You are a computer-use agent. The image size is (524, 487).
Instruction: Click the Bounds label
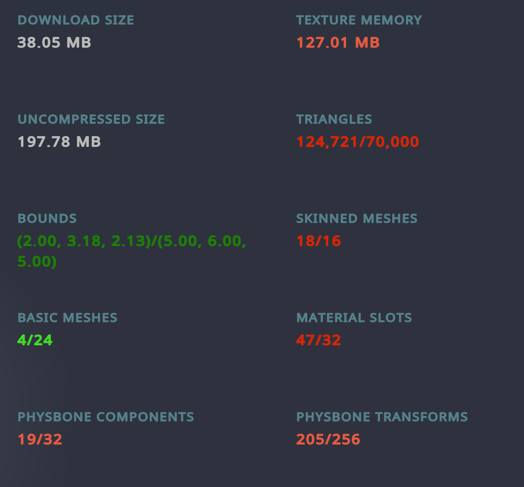click(47, 219)
